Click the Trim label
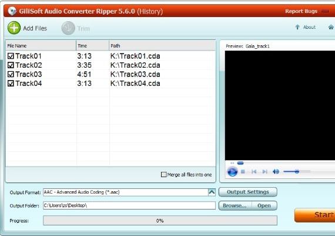Image resolution: width=335 pixels, height=236 pixels. pyautogui.click(x=83, y=28)
